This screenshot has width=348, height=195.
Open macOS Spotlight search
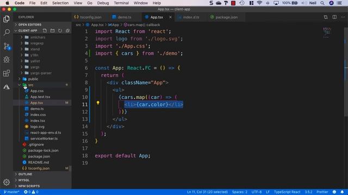tap(322, 3)
